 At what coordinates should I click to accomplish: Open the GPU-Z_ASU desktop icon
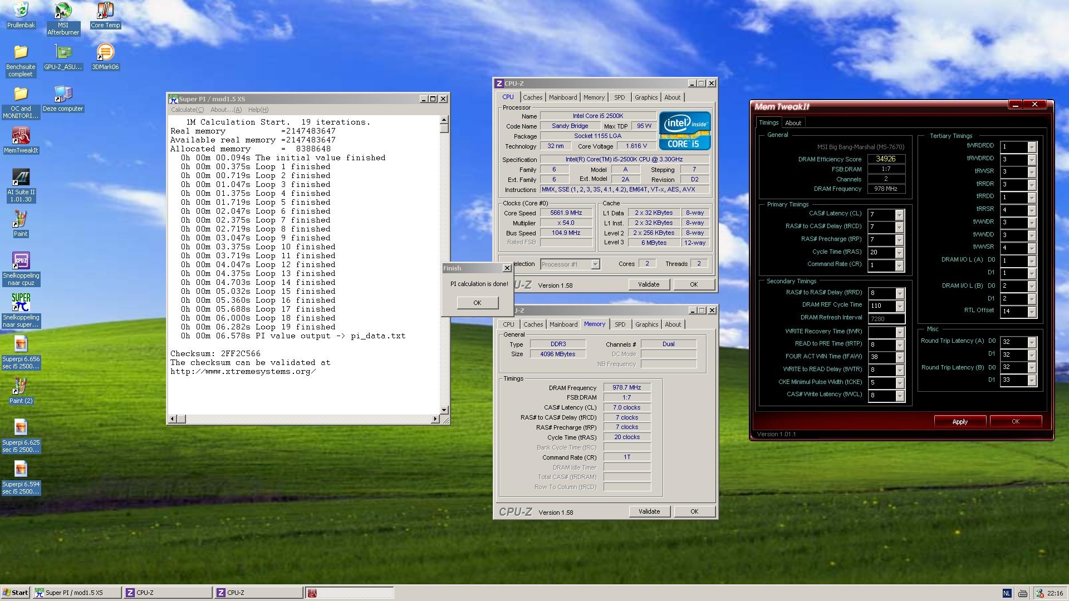pyautogui.click(x=63, y=57)
